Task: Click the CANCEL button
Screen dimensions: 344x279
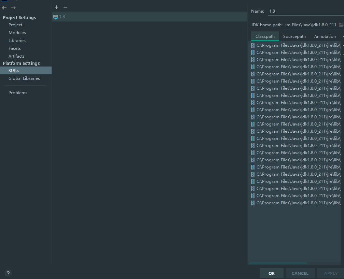Action: pos(300,273)
